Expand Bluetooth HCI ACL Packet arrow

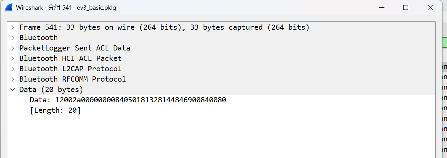coord(13,58)
